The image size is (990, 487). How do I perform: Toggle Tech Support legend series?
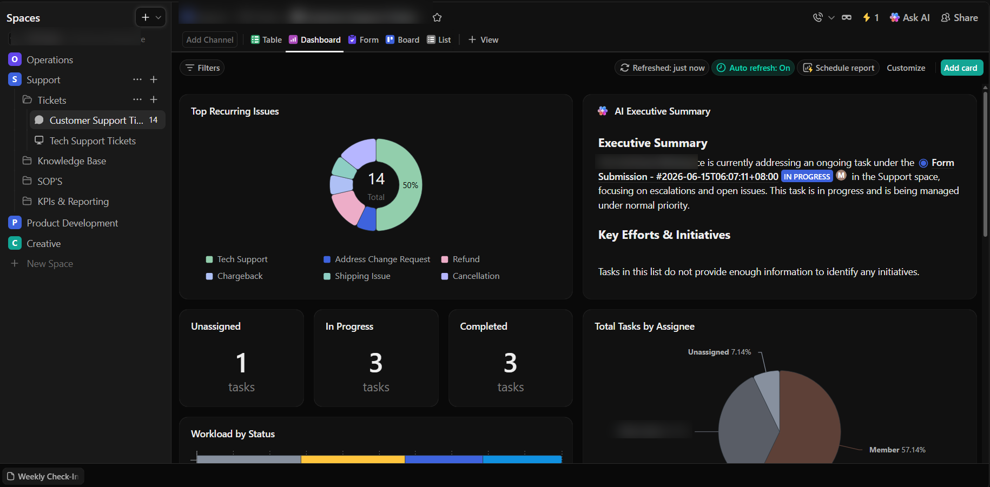(x=237, y=259)
